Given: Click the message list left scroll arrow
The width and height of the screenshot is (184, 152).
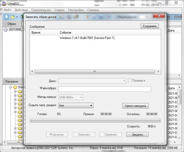Looking at the screenshot, I should 32,72.
